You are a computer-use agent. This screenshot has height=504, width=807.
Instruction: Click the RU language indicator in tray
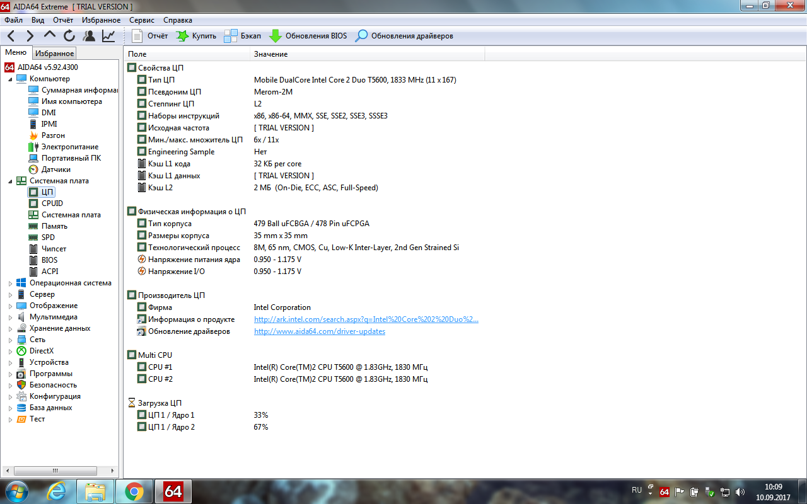(637, 490)
